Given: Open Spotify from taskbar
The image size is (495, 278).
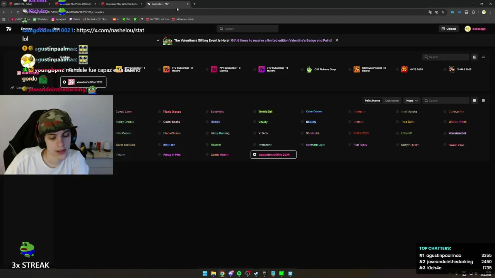Looking at the screenshot, I should (x=239, y=273).
